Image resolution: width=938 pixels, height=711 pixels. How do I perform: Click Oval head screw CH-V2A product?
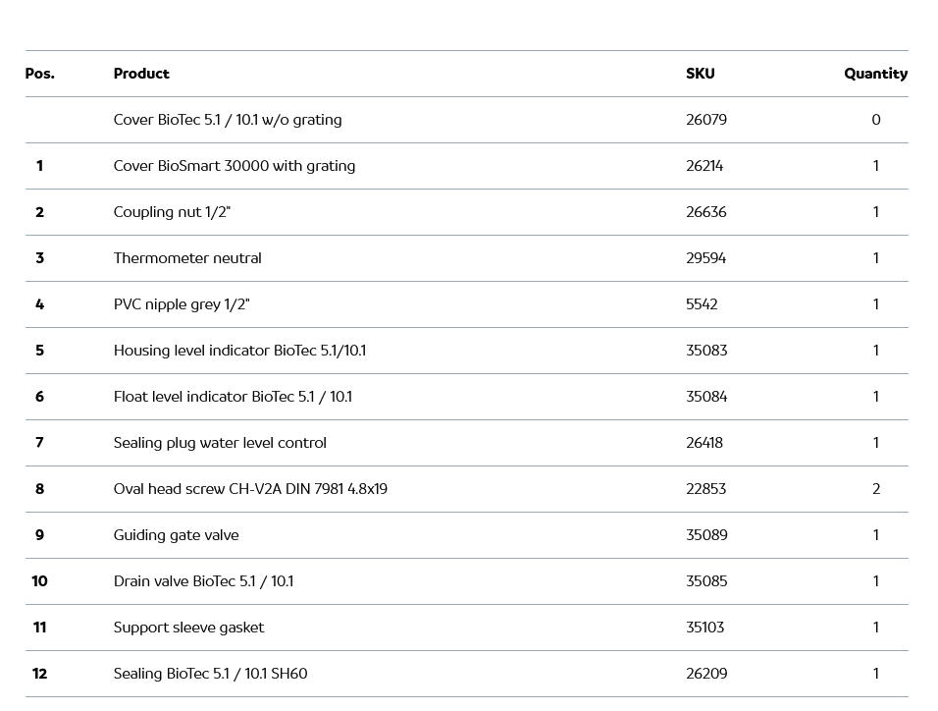pyautogui.click(x=250, y=489)
